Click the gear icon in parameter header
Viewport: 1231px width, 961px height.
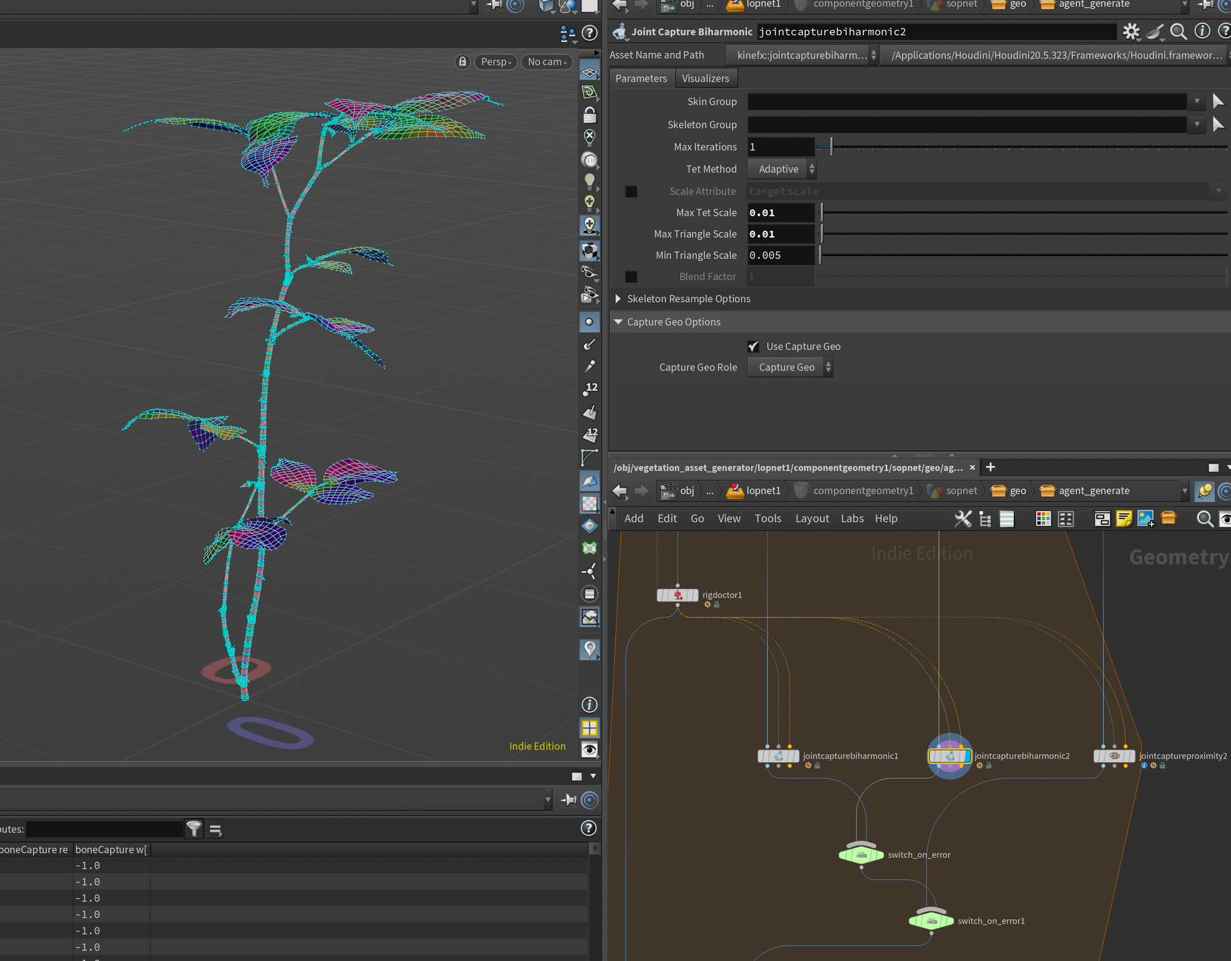(1131, 31)
